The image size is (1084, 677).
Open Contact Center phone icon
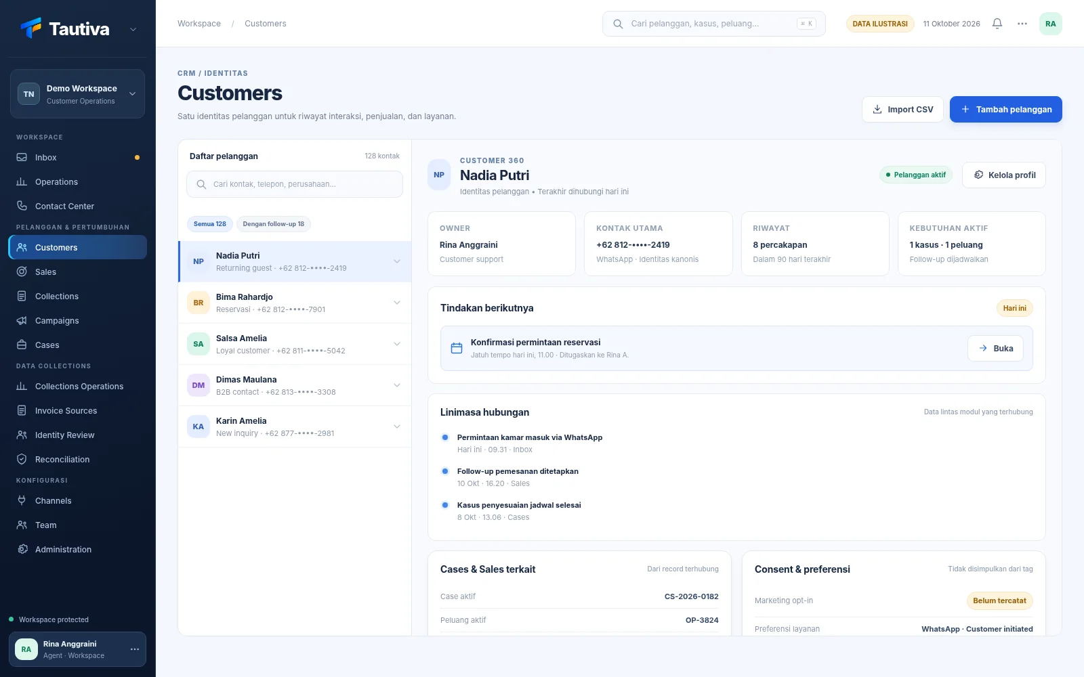[x=22, y=206]
